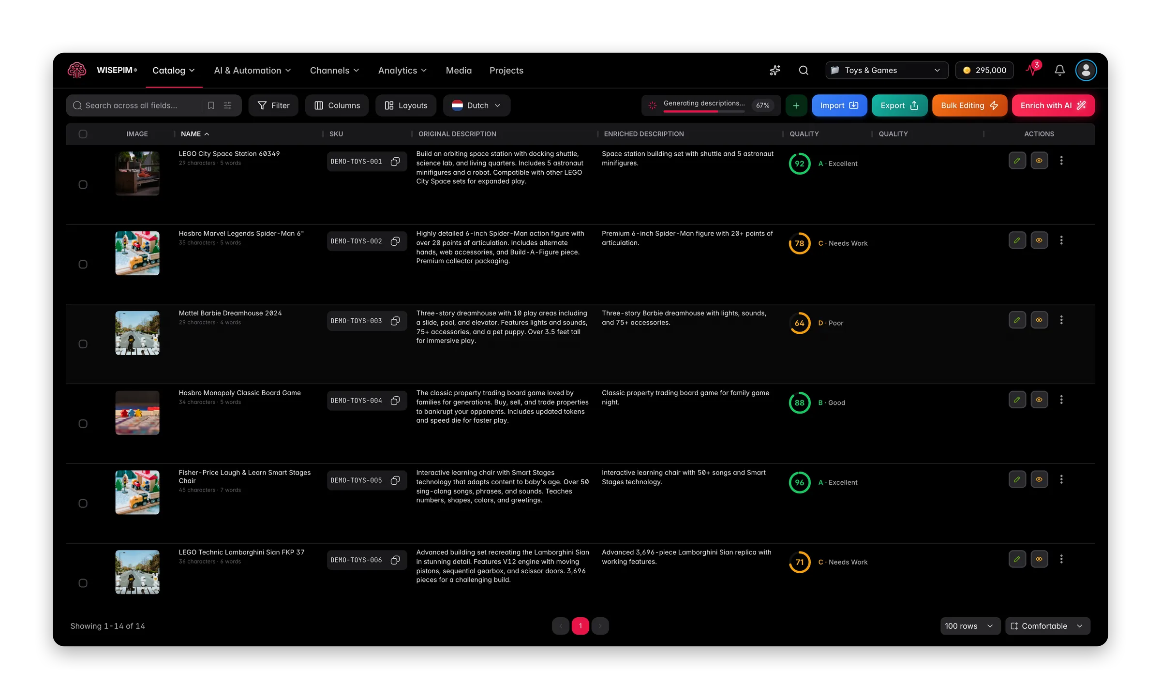This screenshot has height=699, width=1161.
Task: Select the Lamborghini Sian row checkbox
Action: point(83,583)
